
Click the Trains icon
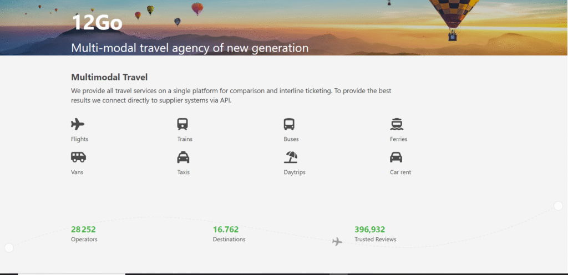[x=182, y=124]
